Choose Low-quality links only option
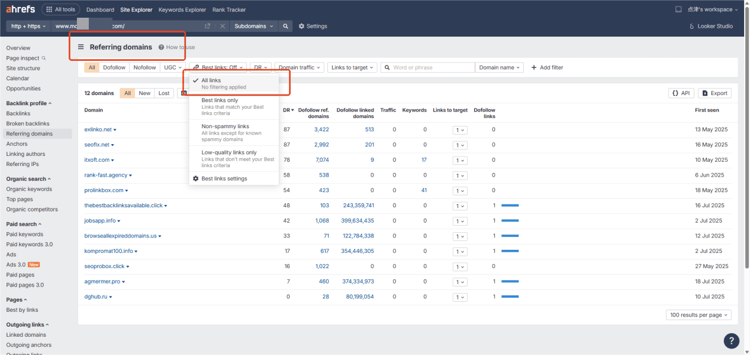 click(233, 158)
